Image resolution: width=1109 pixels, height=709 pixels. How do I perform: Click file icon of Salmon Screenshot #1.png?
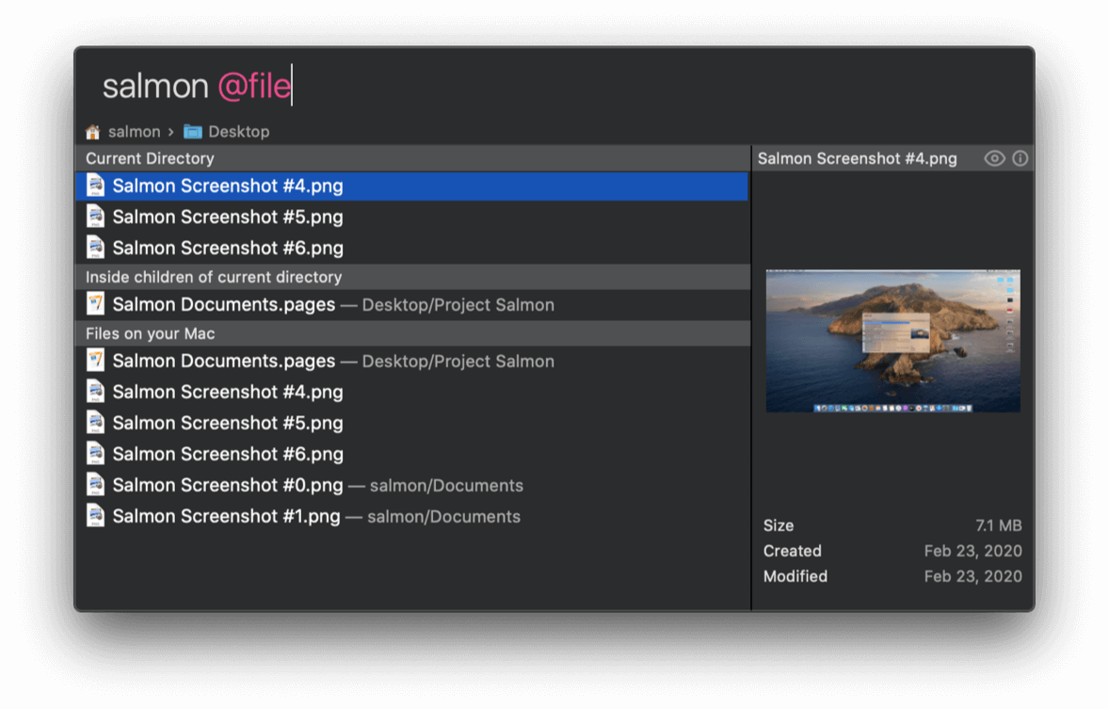point(95,516)
